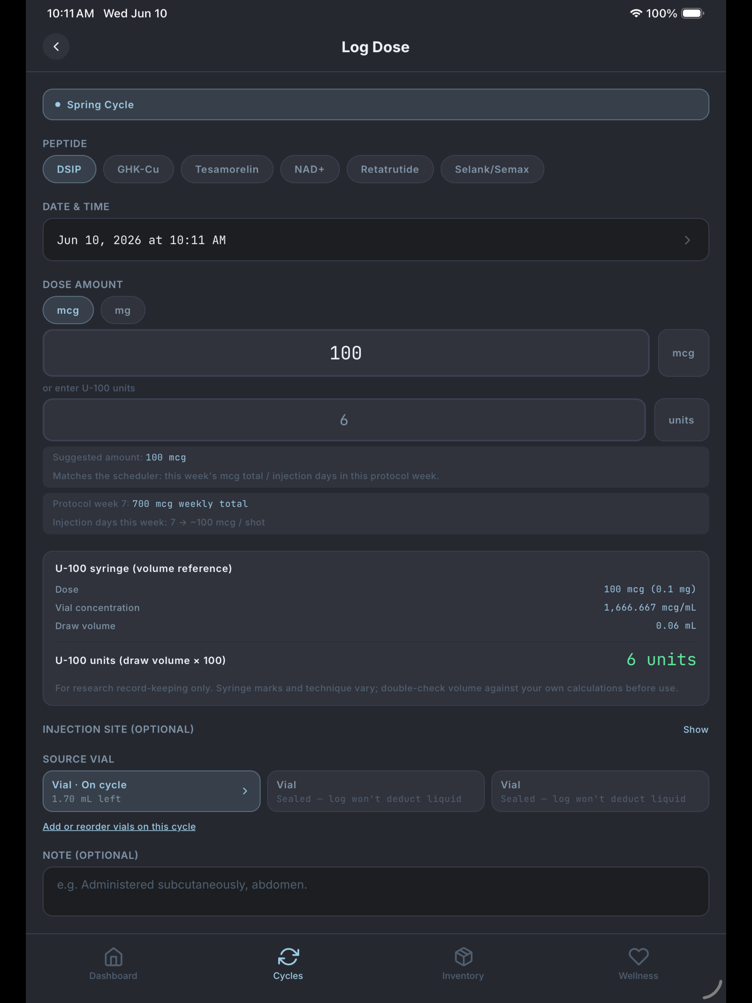Screen dimensions: 752x1003
Task: Tap the status bar date Wed Jun 10
Action: tap(135, 13)
